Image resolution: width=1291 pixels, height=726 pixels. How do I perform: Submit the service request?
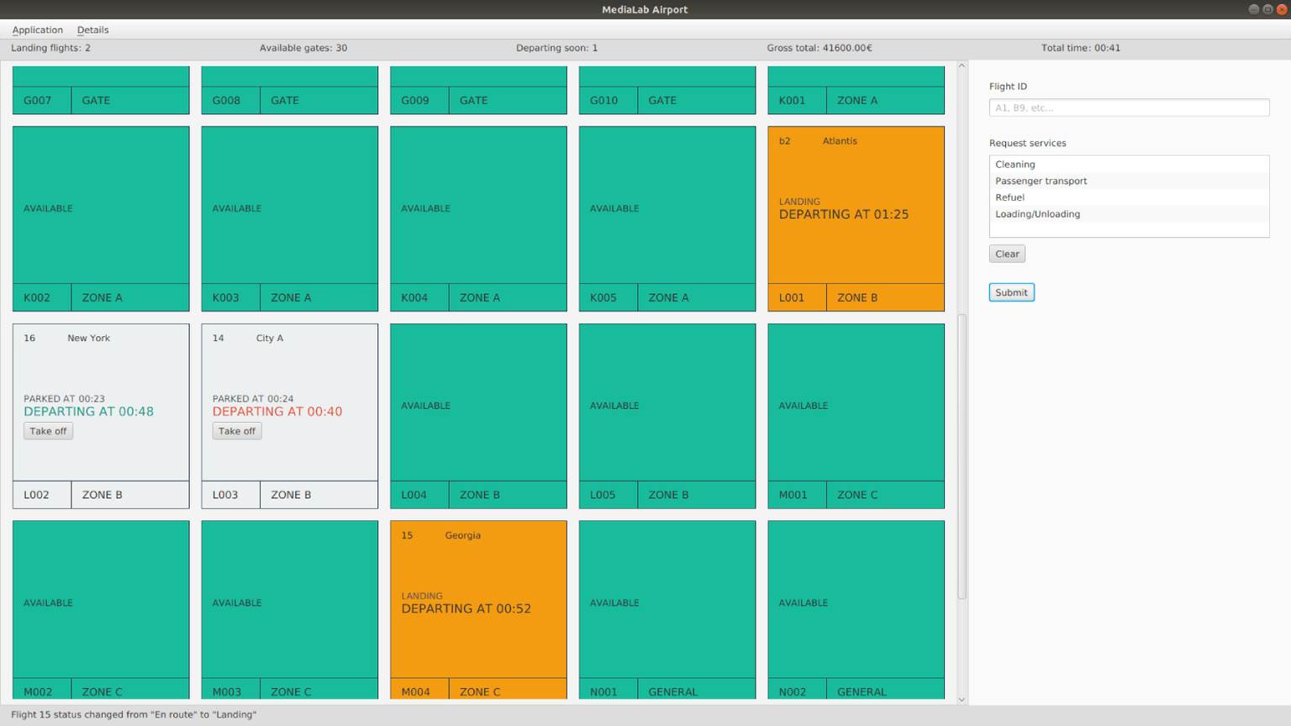[x=1011, y=292]
